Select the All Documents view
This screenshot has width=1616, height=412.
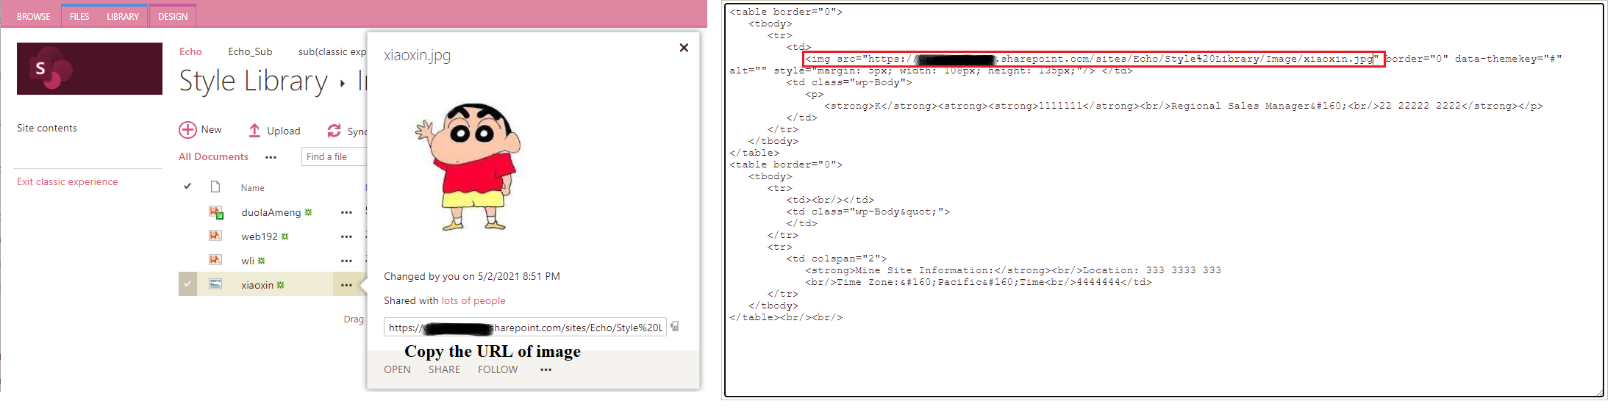click(213, 156)
